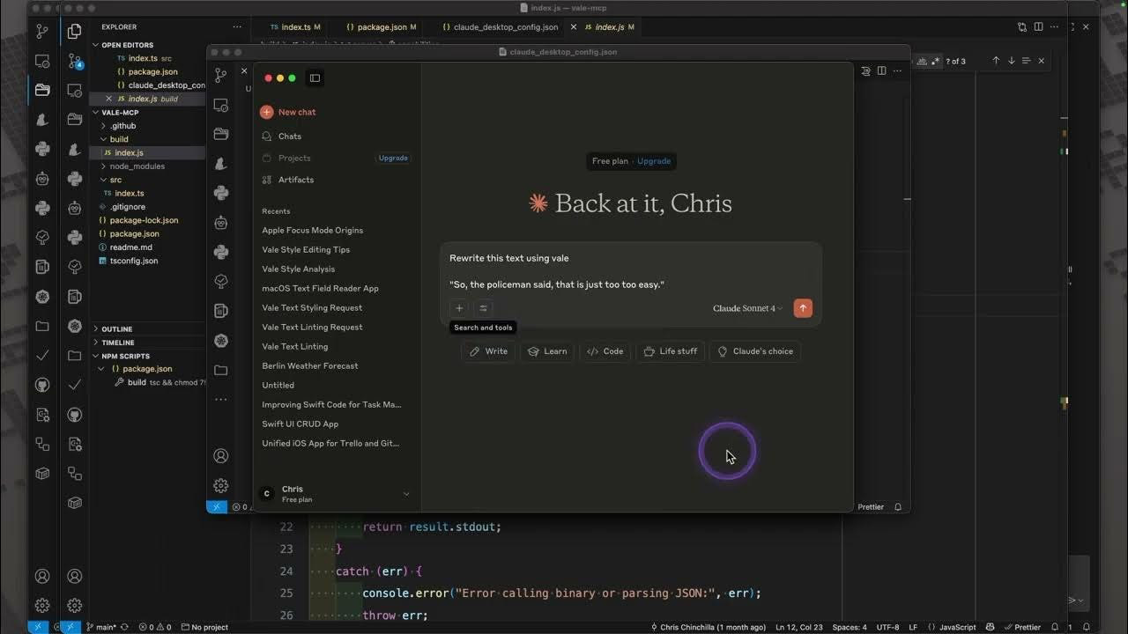
Task: Select the Life stuff suggestion chip
Action: click(x=670, y=351)
